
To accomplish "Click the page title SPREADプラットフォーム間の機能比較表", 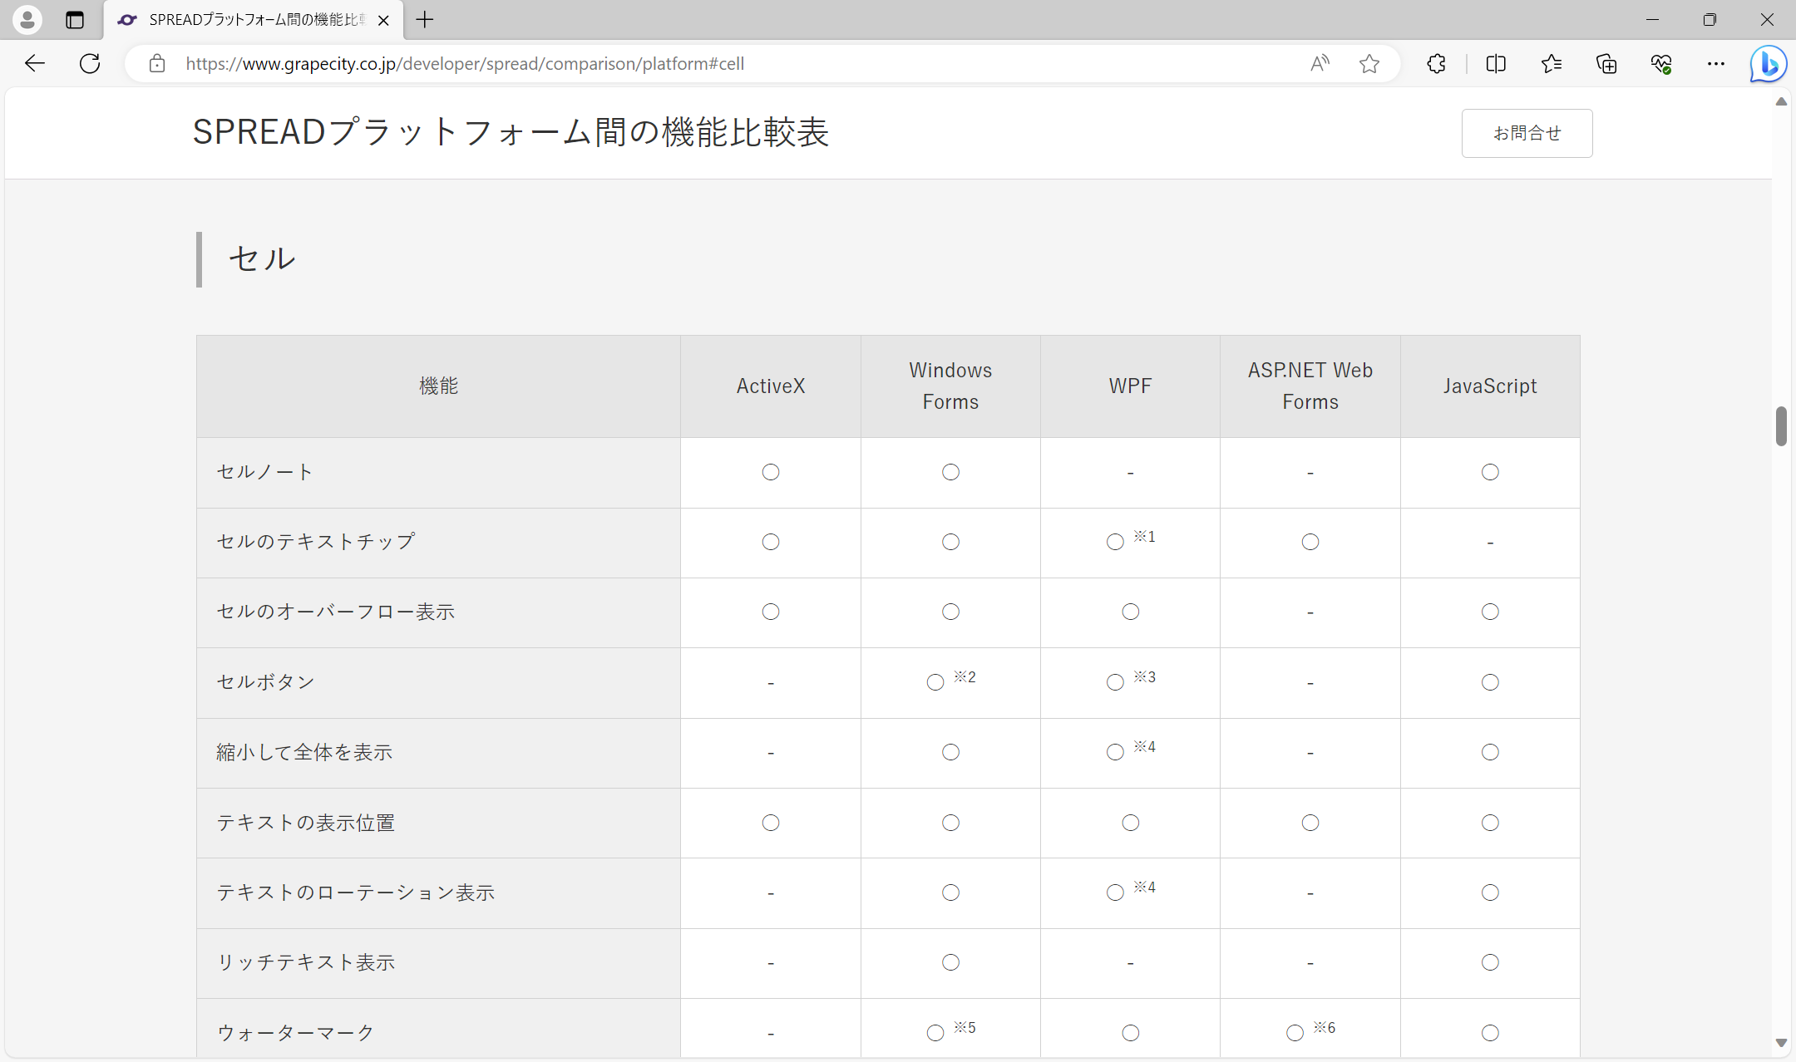I will click(511, 132).
